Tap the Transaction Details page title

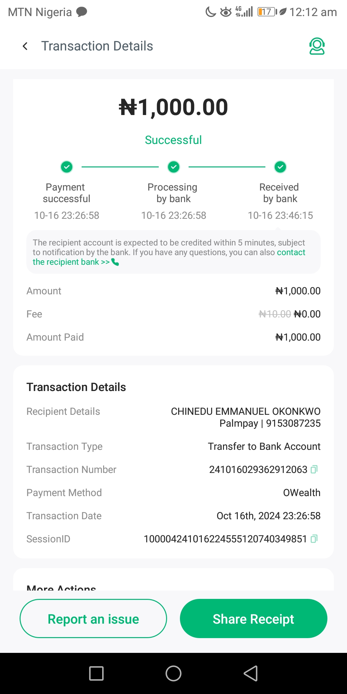(97, 46)
